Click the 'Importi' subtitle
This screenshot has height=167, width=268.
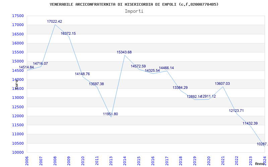(134, 11)
